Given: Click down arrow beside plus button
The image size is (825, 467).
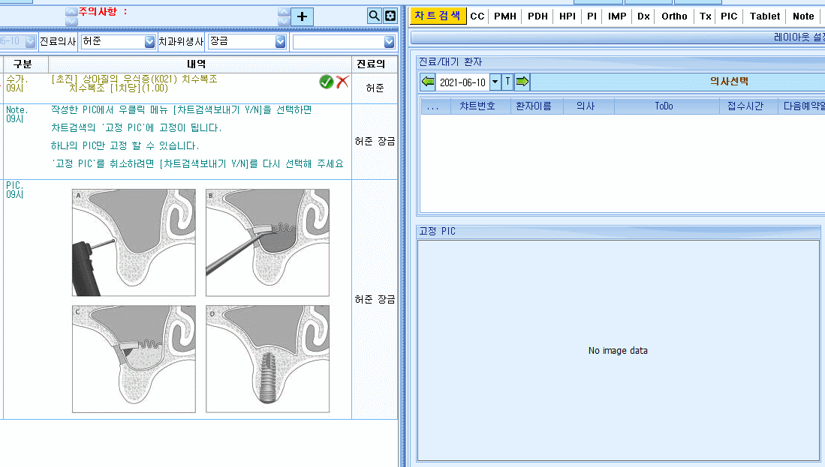Looking at the screenshot, I should point(284,22).
